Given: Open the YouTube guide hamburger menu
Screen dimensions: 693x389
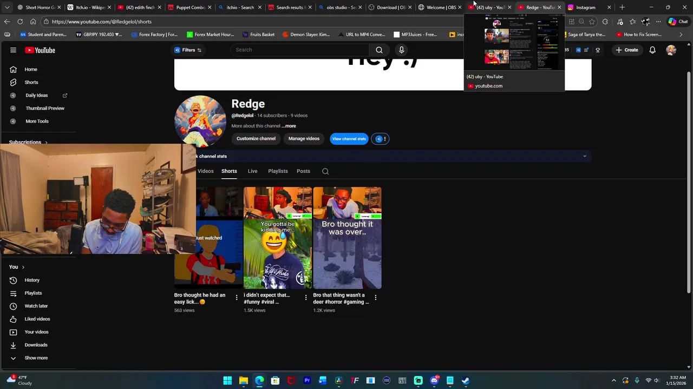Looking at the screenshot, I should (x=13, y=50).
